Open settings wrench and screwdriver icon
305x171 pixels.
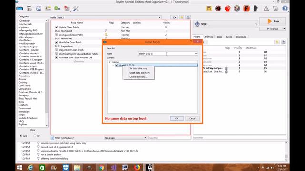(x=76, y=9)
